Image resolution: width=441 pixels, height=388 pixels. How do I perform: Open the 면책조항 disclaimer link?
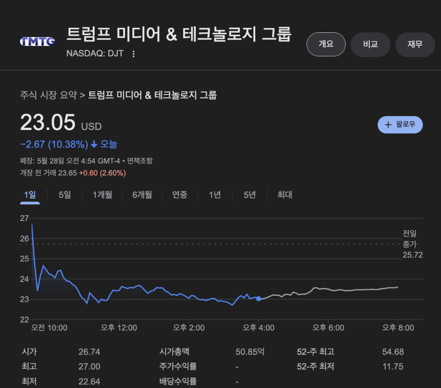point(140,160)
